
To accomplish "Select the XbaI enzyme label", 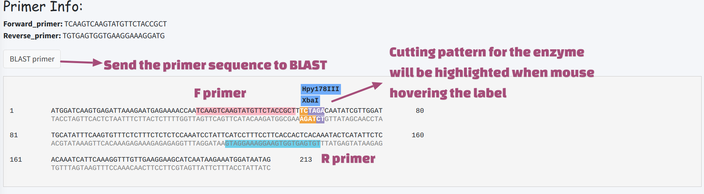I will tap(310, 101).
